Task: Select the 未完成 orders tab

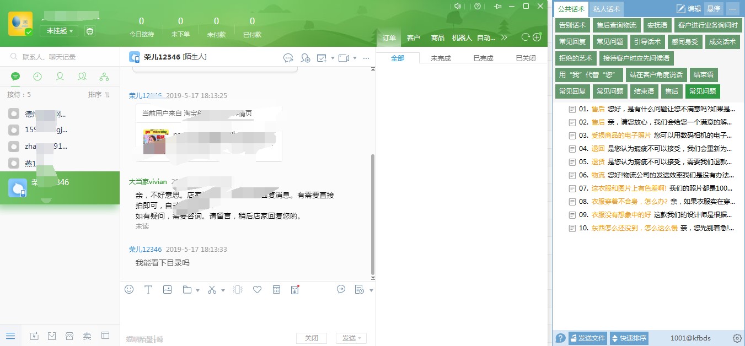Action: click(x=441, y=58)
